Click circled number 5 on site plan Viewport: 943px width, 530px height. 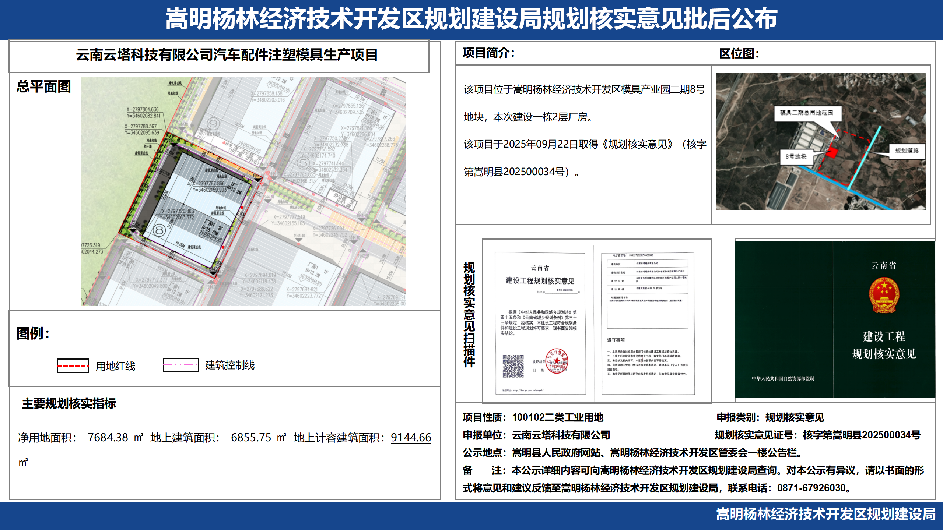pos(303,163)
